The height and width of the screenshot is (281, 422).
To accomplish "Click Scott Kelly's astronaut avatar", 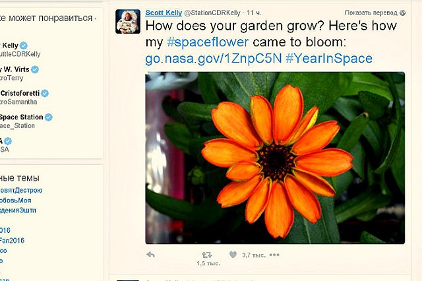I will point(127,22).
